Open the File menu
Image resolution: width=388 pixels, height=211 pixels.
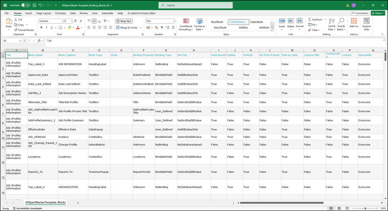pos(6,13)
